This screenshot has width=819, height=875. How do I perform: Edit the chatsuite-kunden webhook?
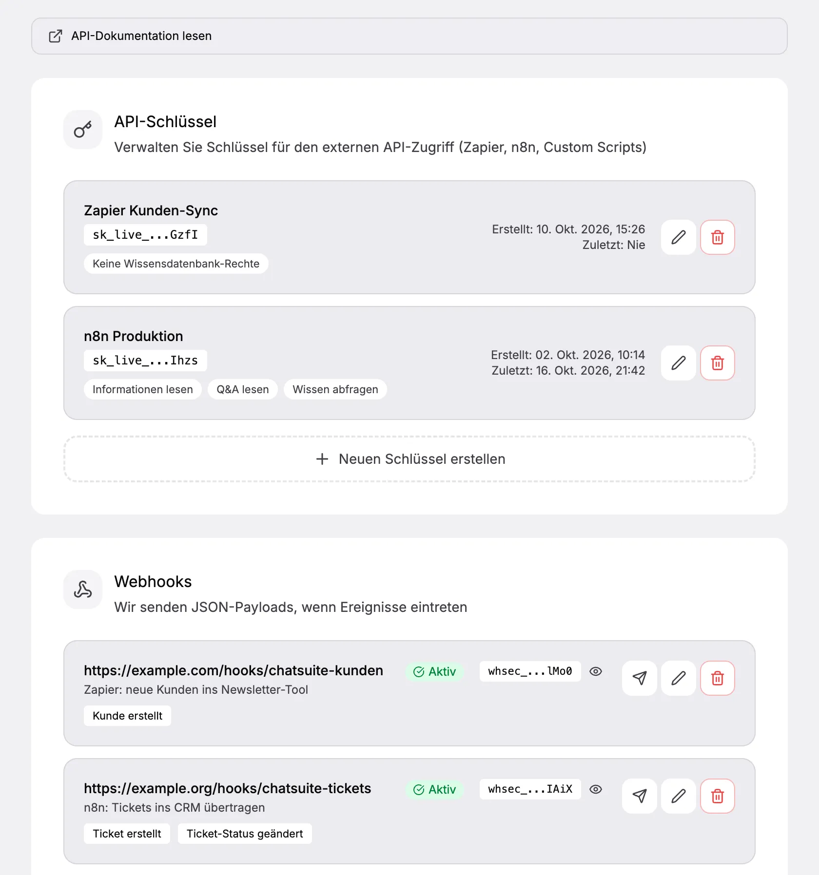pos(678,678)
